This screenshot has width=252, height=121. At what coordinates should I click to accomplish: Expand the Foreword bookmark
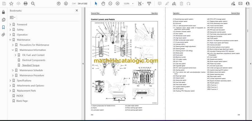point(10,24)
